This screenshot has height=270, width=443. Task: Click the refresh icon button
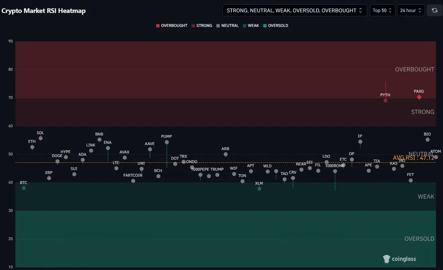(x=434, y=10)
